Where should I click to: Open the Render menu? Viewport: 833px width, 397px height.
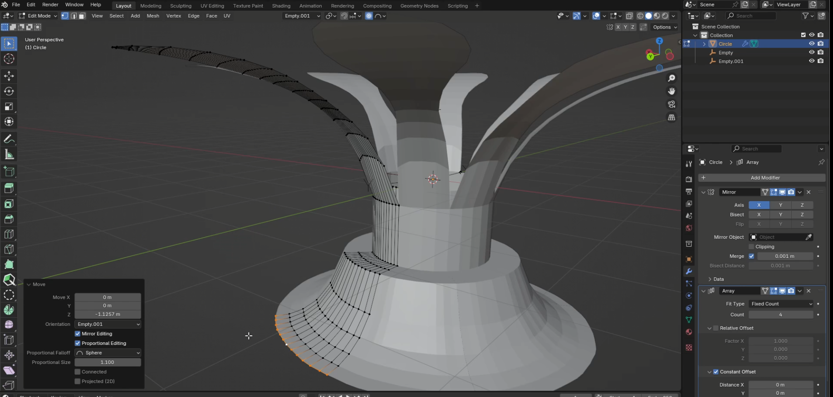50,5
